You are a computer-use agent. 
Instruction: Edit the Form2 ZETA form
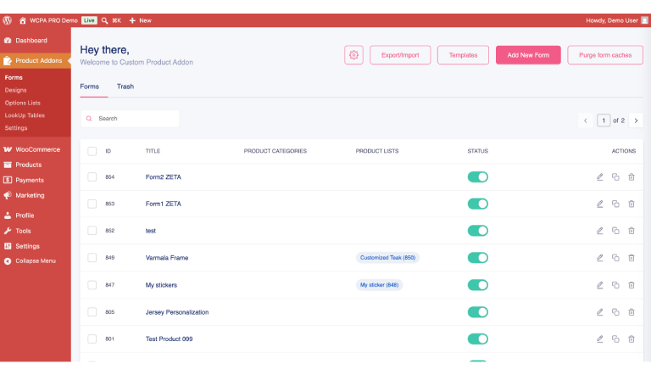point(599,177)
